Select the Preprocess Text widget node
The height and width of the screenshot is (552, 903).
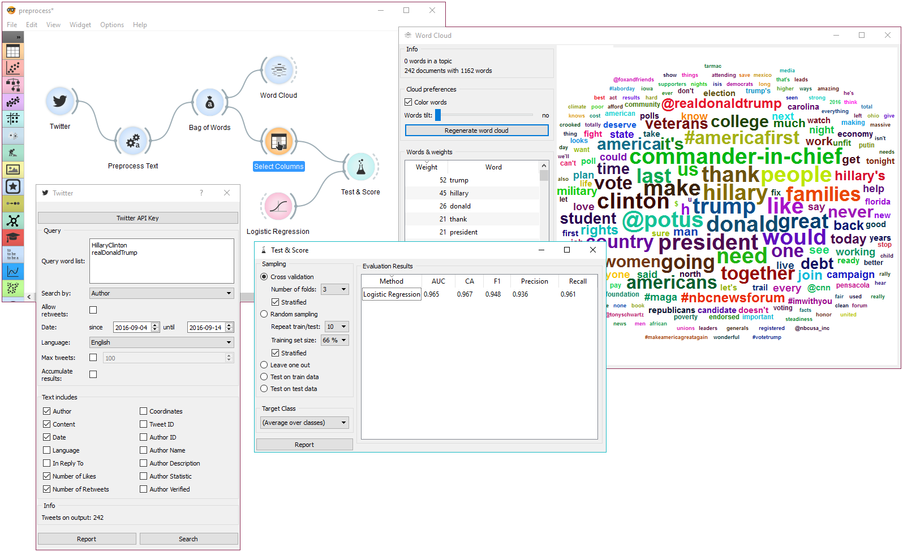(133, 141)
